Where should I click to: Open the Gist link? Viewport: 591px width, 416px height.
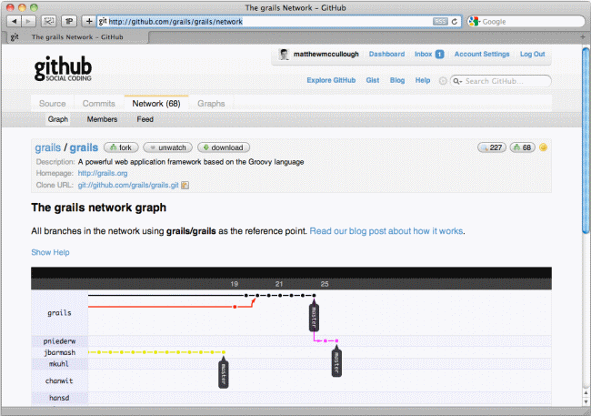[373, 80]
